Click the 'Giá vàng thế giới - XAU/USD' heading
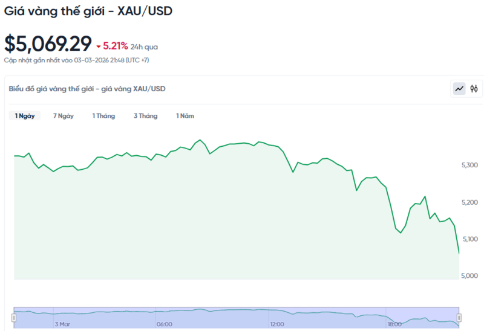 coord(88,11)
